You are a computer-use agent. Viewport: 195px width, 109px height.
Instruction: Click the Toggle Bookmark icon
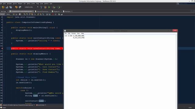[43, 14]
